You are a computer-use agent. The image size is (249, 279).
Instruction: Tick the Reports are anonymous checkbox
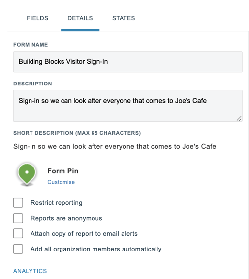click(18, 218)
